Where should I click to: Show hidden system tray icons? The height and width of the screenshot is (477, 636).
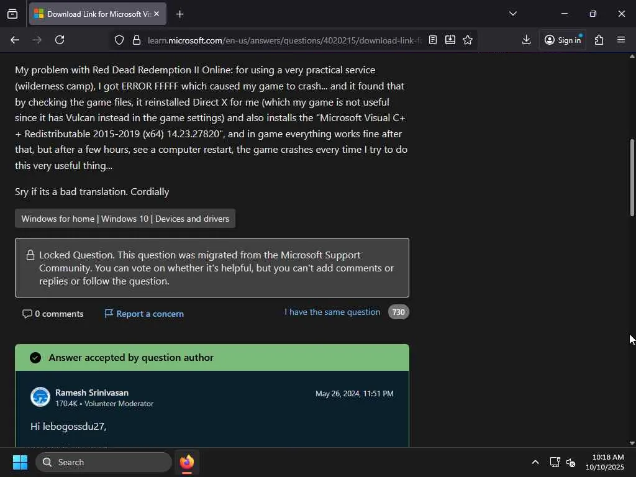click(x=535, y=462)
